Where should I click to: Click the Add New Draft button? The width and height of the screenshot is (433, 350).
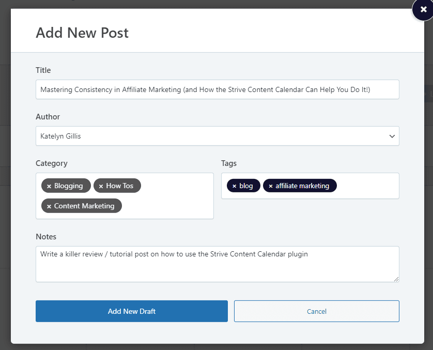click(x=131, y=311)
